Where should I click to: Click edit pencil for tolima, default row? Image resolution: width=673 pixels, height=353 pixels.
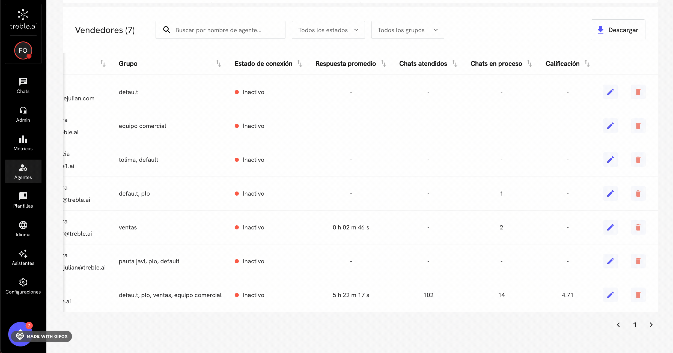click(x=610, y=160)
